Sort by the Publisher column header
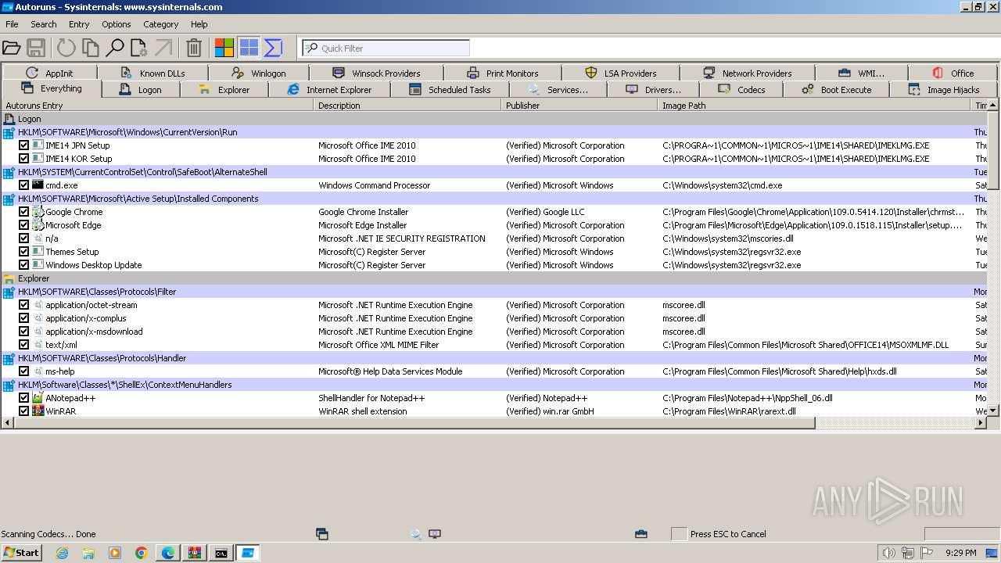This screenshot has height=563, width=1001. pyautogui.click(x=579, y=106)
